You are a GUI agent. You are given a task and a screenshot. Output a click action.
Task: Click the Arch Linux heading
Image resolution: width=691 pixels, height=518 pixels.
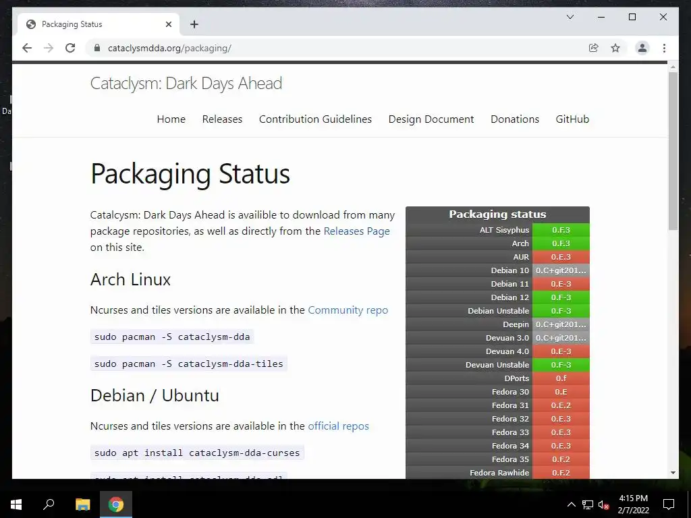tap(130, 280)
